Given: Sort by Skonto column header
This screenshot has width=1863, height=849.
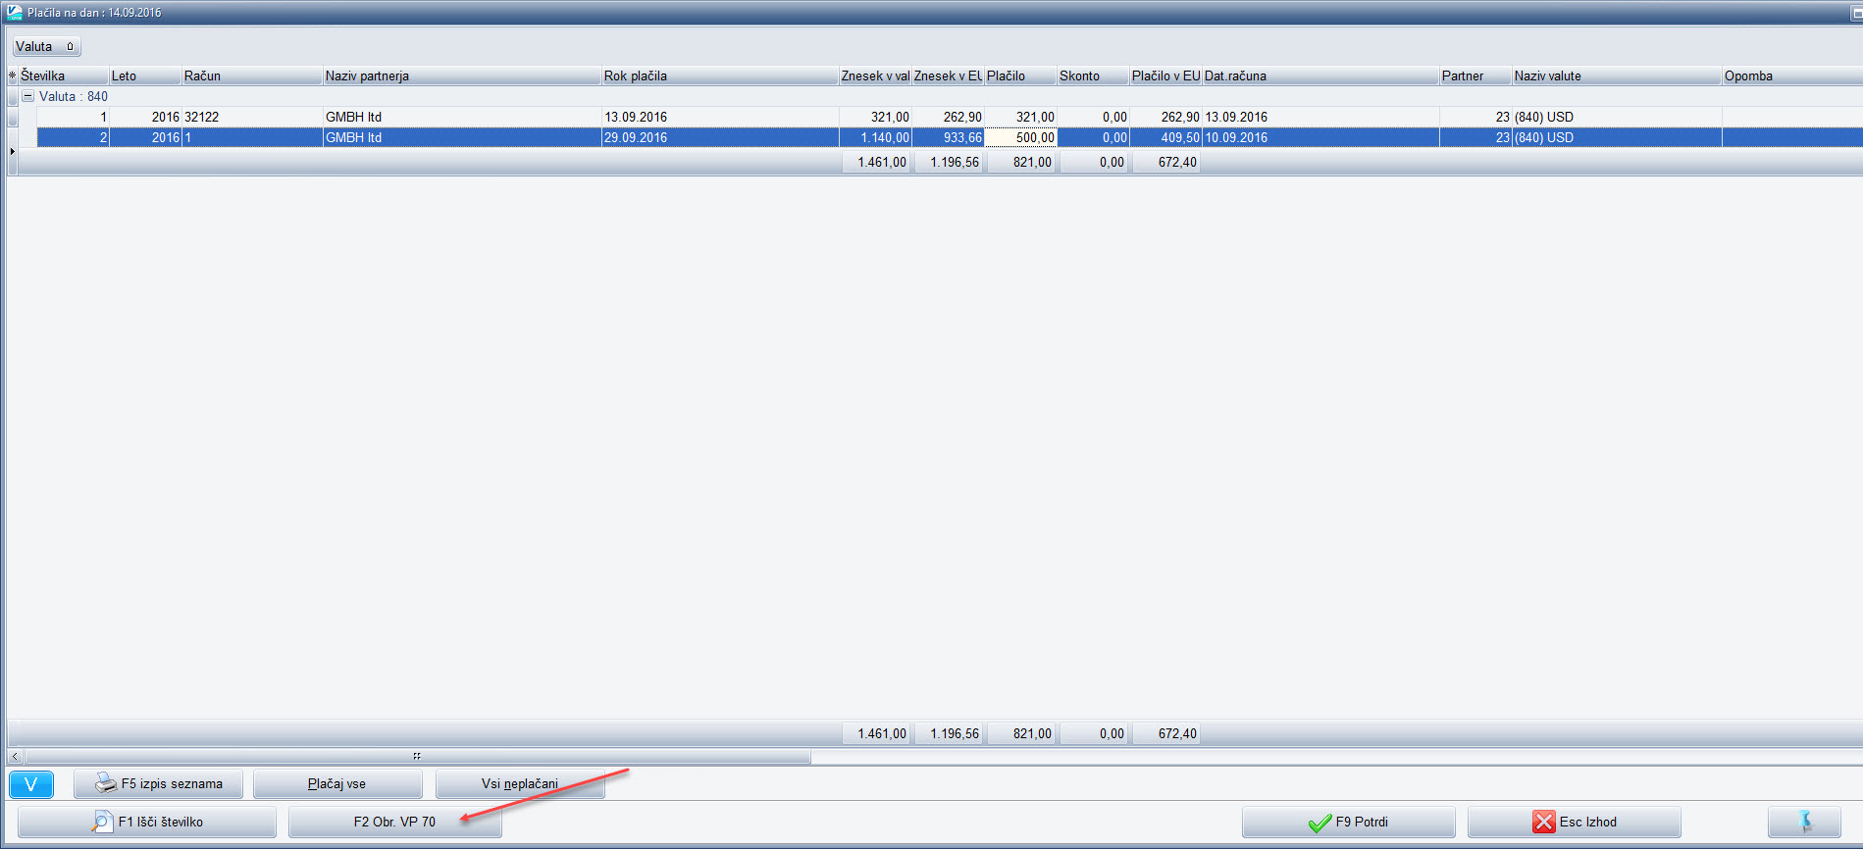Looking at the screenshot, I should [1093, 75].
